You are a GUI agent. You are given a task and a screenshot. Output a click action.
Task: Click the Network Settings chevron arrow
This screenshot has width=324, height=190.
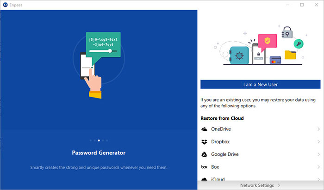click(279, 185)
